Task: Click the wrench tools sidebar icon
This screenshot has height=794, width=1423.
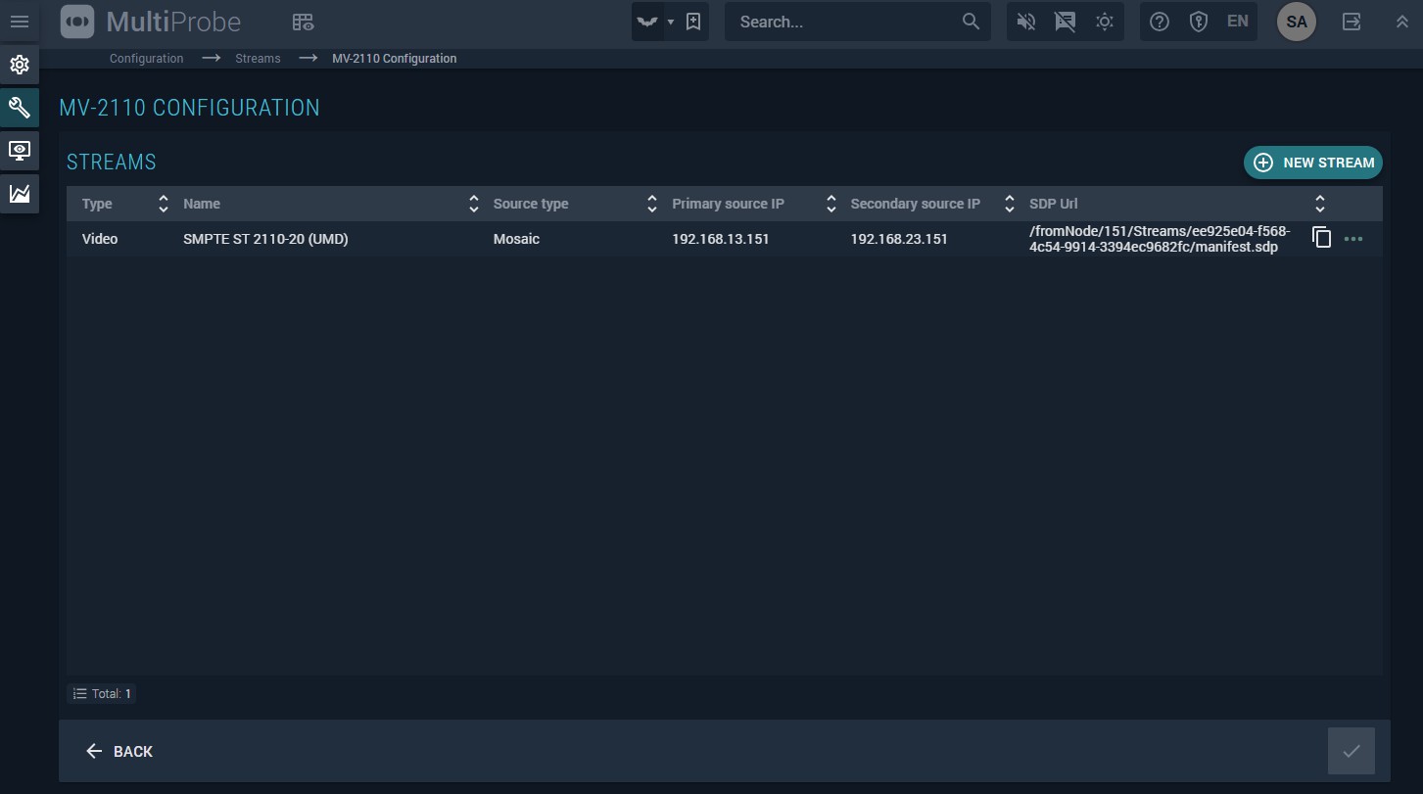Action: [x=20, y=108]
